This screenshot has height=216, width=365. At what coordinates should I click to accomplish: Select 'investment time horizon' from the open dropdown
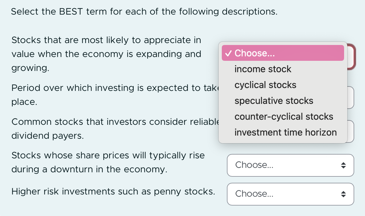click(285, 132)
